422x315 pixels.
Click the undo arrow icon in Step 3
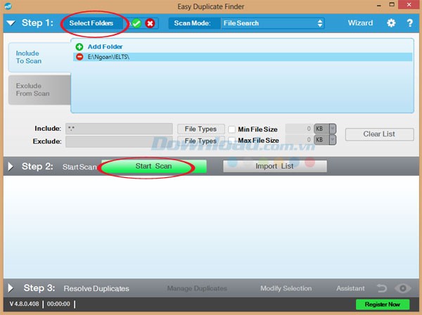383,288
